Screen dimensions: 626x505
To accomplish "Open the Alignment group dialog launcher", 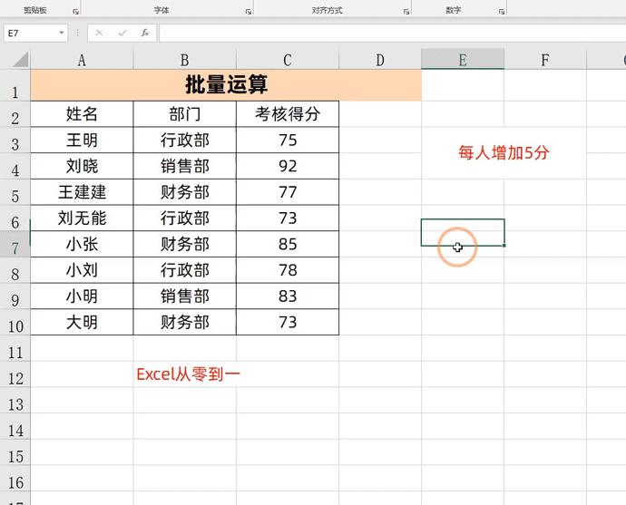I will [x=406, y=12].
